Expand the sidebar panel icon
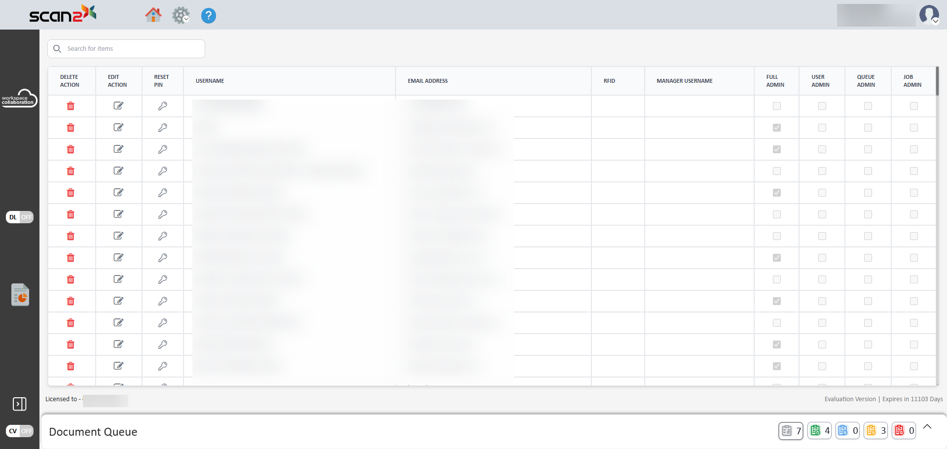The height and width of the screenshot is (449, 947). pos(20,404)
